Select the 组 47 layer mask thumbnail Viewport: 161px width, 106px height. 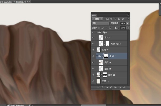(106, 56)
